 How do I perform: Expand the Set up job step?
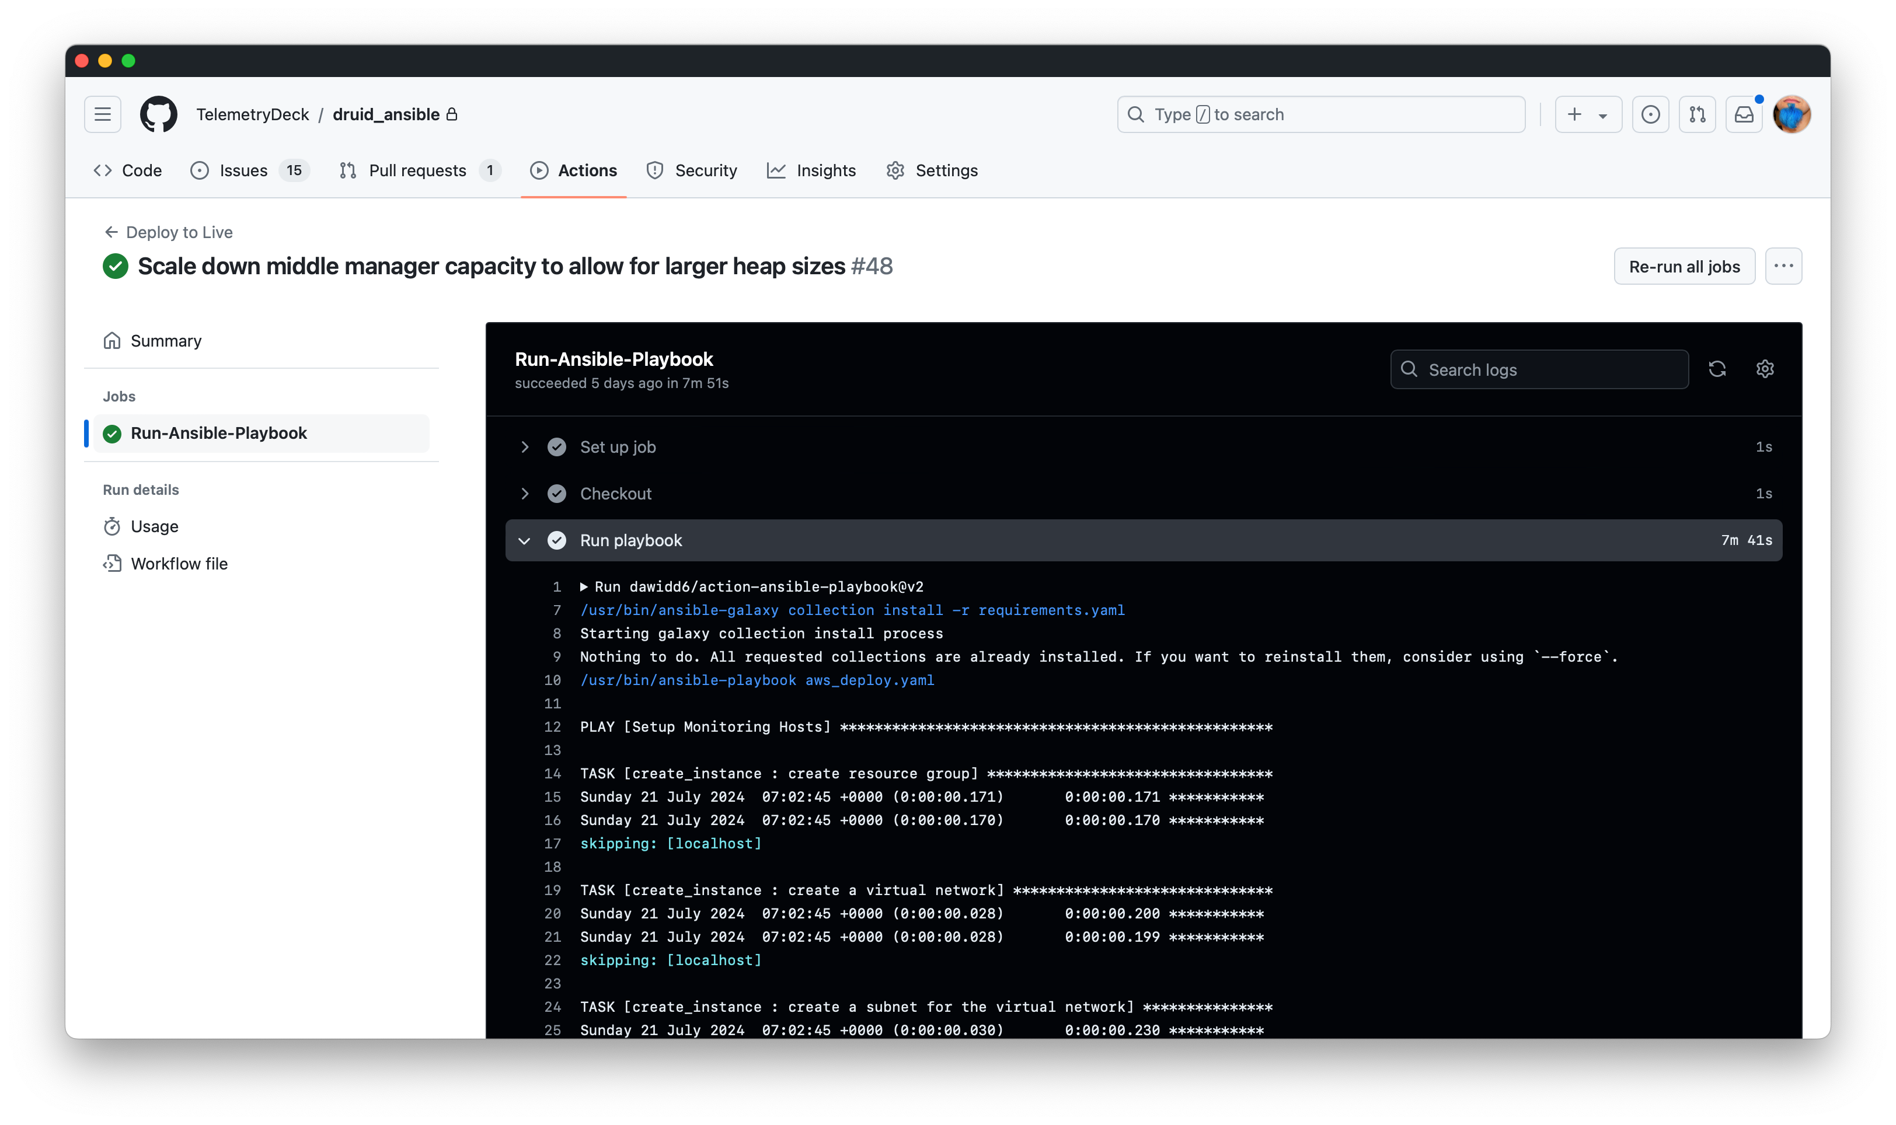(524, 448)
